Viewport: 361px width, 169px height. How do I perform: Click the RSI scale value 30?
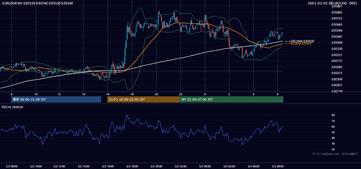333,144
